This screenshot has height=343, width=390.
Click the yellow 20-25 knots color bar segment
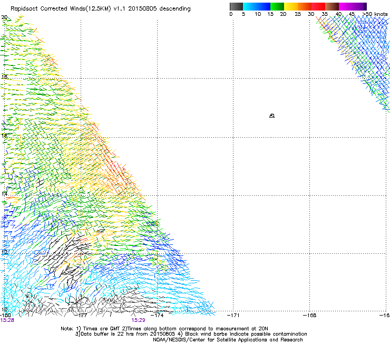tap(291, 6)
